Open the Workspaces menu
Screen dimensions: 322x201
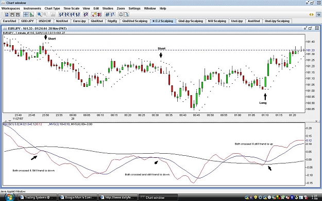click(11, 8)
